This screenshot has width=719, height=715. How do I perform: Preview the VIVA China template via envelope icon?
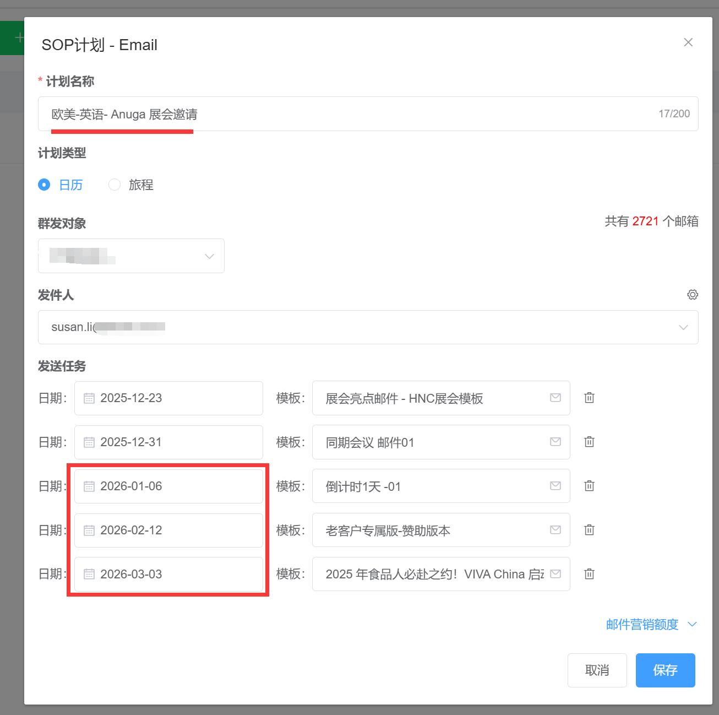click(555, 574)
